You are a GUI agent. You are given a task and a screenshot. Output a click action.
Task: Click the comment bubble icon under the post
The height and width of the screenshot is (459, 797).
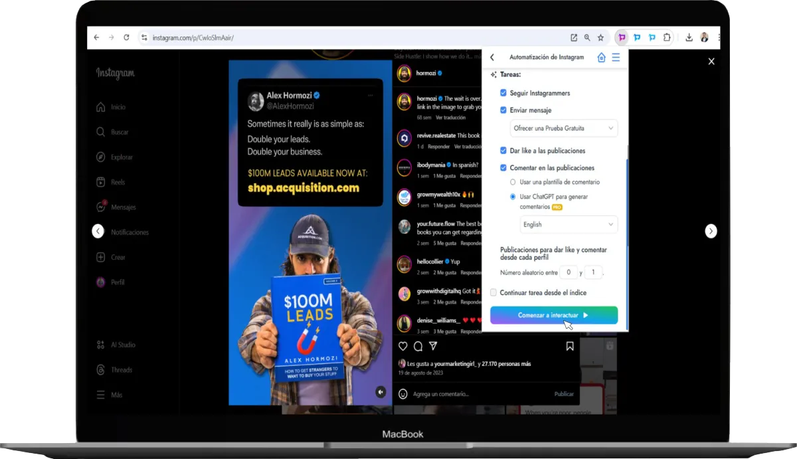pos(418,346)
